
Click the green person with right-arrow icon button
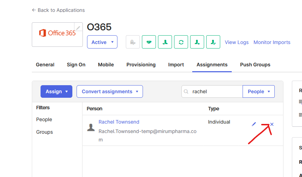point(197,42)
